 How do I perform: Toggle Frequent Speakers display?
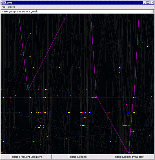(26, 157)
